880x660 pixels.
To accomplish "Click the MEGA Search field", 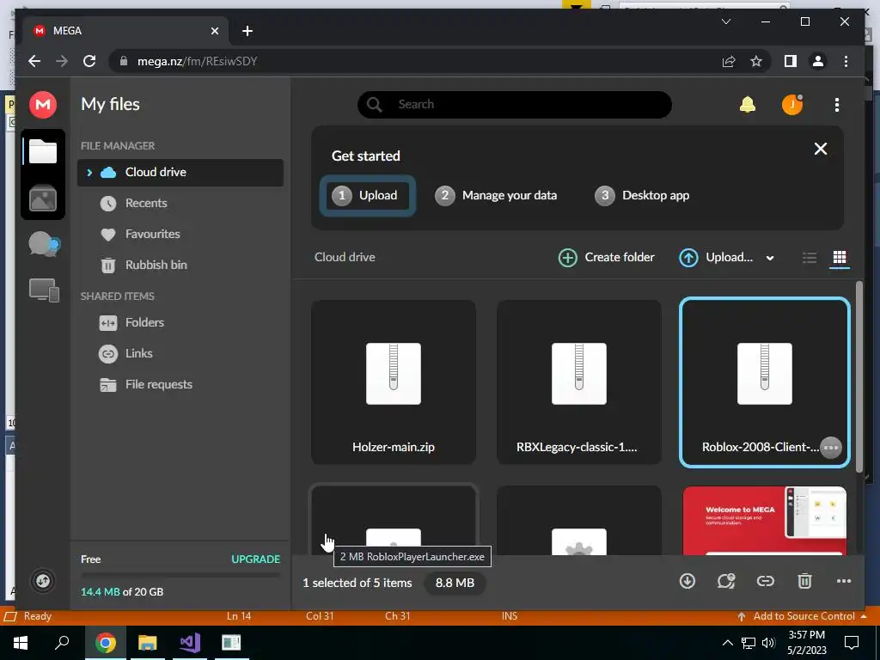I will [x=515, y=104].
